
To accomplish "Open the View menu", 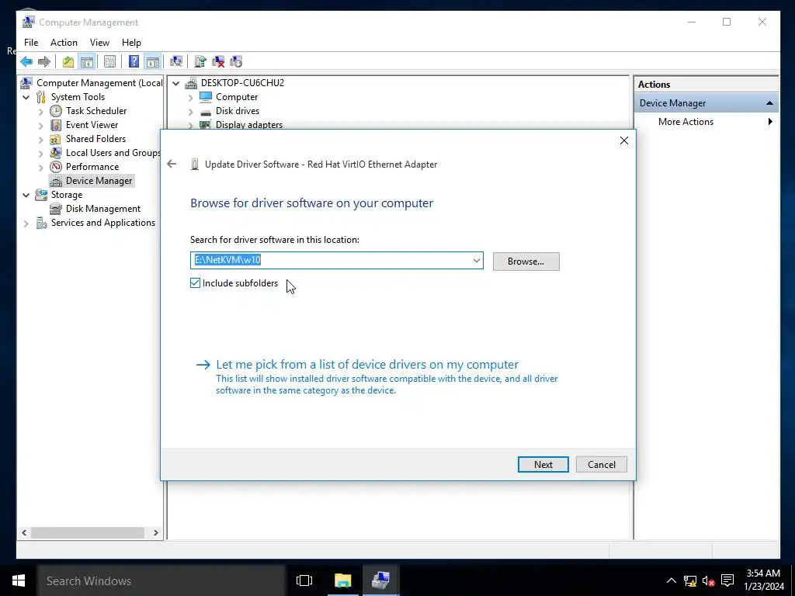I will (99, 43).
